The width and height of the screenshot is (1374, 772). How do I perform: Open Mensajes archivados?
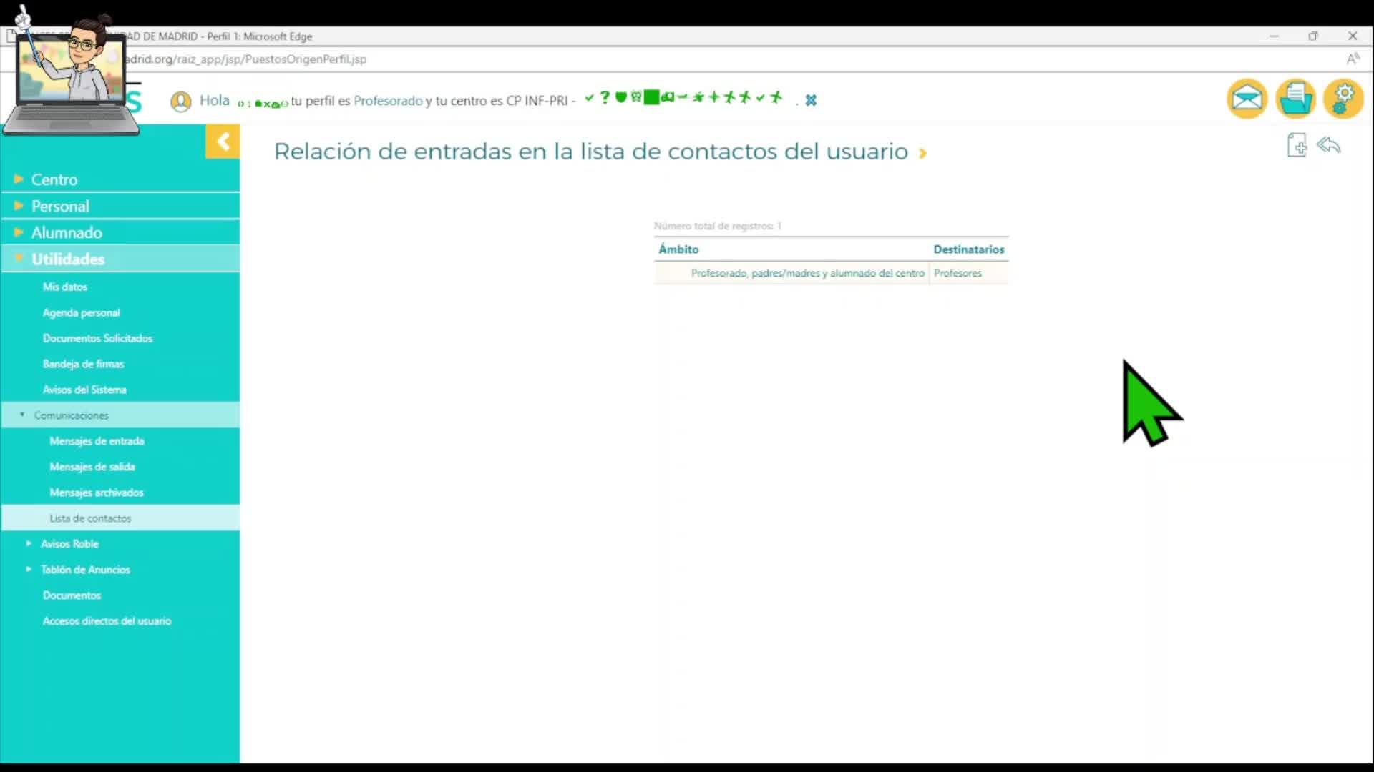(x=97, y=493)
